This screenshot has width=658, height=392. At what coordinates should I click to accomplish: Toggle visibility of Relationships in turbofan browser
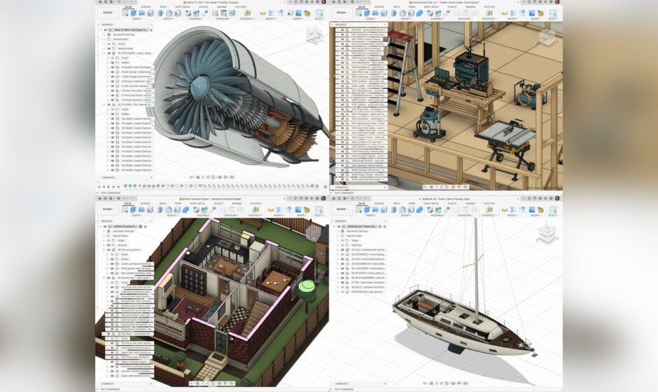pyautogui.click(x=109, y=49)
